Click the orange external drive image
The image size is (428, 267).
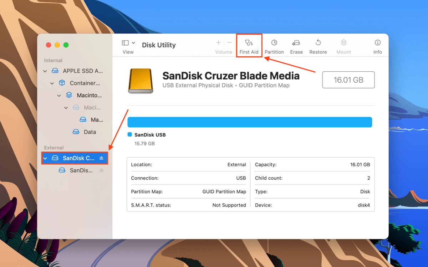point(141,81)
